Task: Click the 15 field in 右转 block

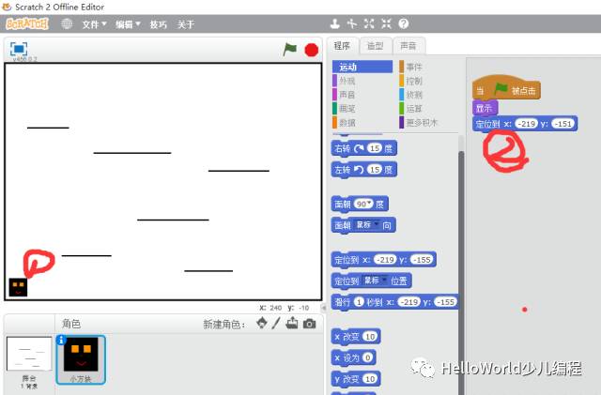Action: [375, 148]
